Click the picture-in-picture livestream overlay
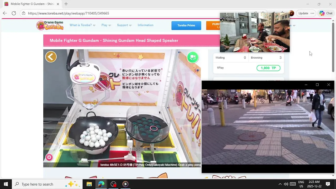The height and width of the screenshot is (189, 336). pyautogui.click(x=255, y=32)
